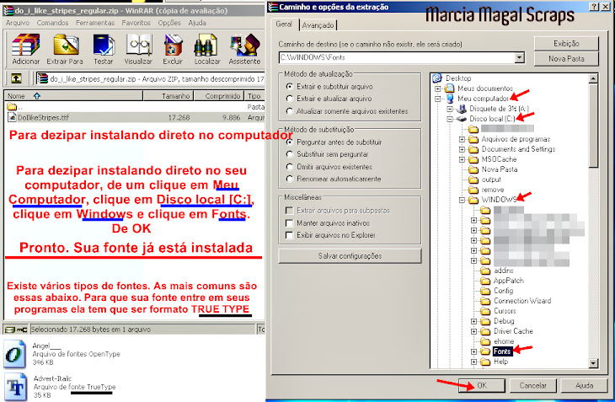The image size is (615, 402).
Task: Click the Advert-Italic TrueType font icon
Action: [x=15, y=387]
